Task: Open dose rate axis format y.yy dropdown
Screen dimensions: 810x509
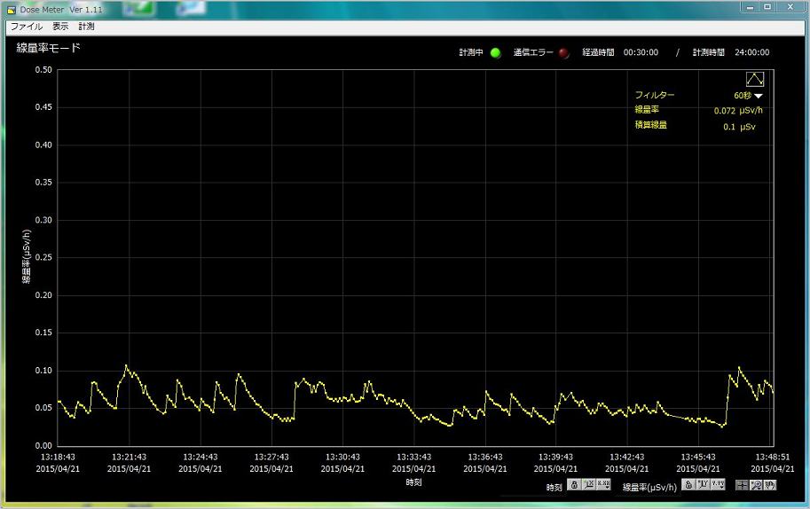Action: (x=717, y=485)
